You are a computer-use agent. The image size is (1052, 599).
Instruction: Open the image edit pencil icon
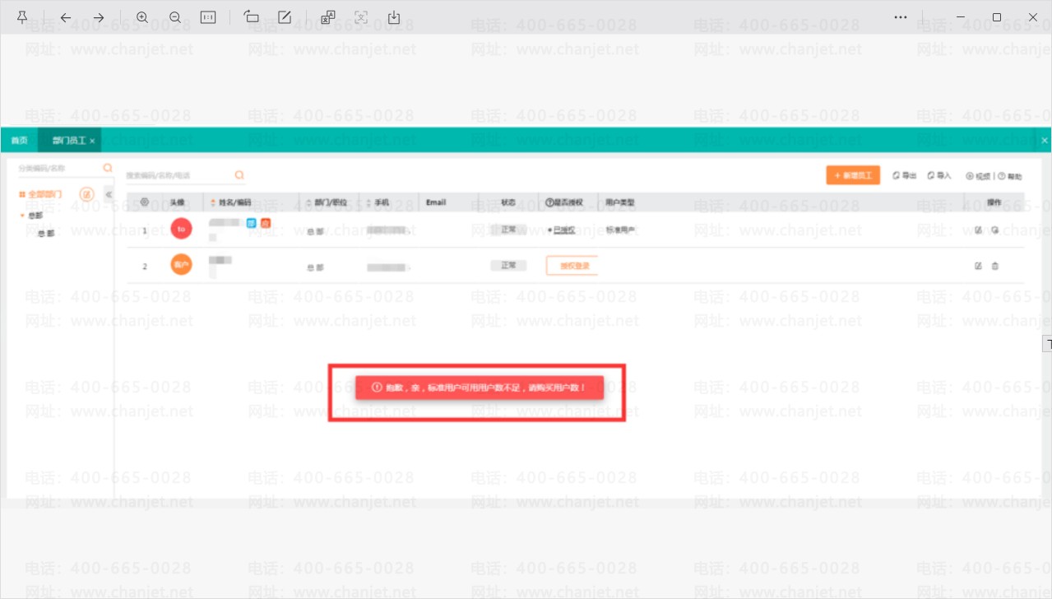coord(285,17)
